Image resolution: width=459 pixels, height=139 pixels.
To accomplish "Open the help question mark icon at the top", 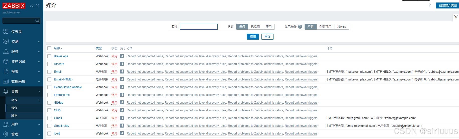I will 430,5.
